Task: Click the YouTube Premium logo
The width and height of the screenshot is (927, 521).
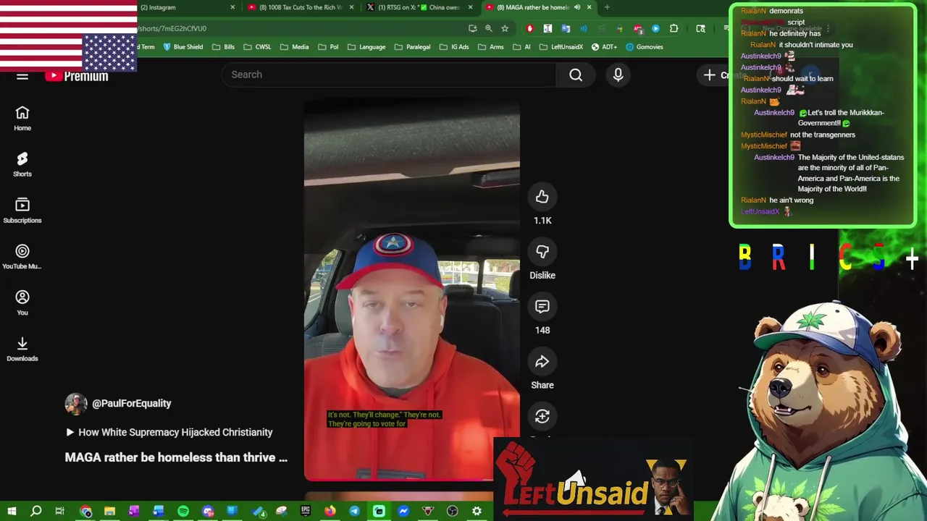Action: 77,76
